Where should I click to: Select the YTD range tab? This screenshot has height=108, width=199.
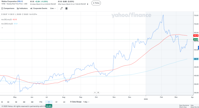click(41, 102)
